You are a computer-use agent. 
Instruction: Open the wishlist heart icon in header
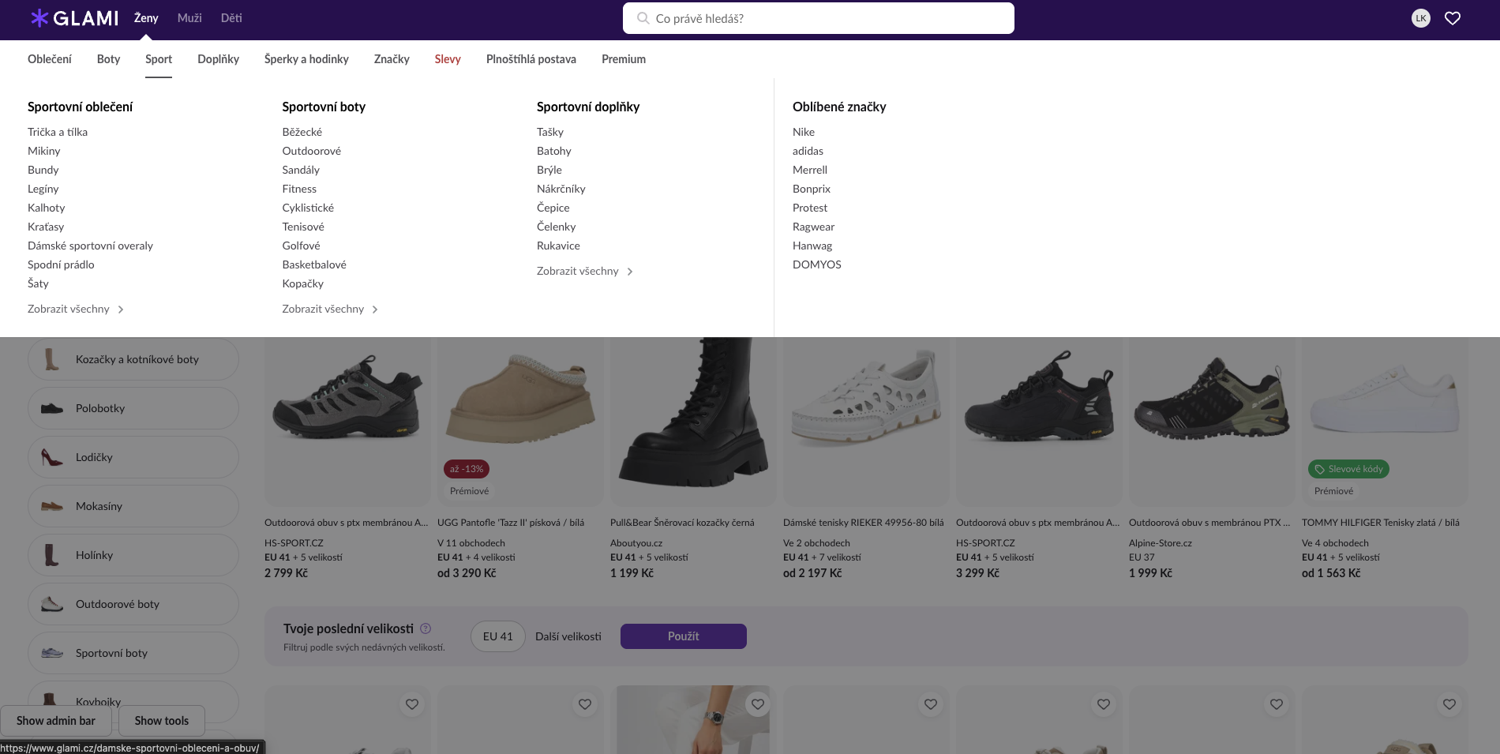[1453, 18]
